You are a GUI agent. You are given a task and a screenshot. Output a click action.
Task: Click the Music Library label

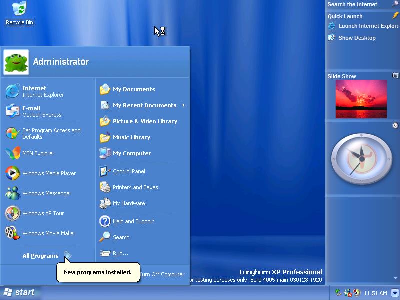click(132, 137)
